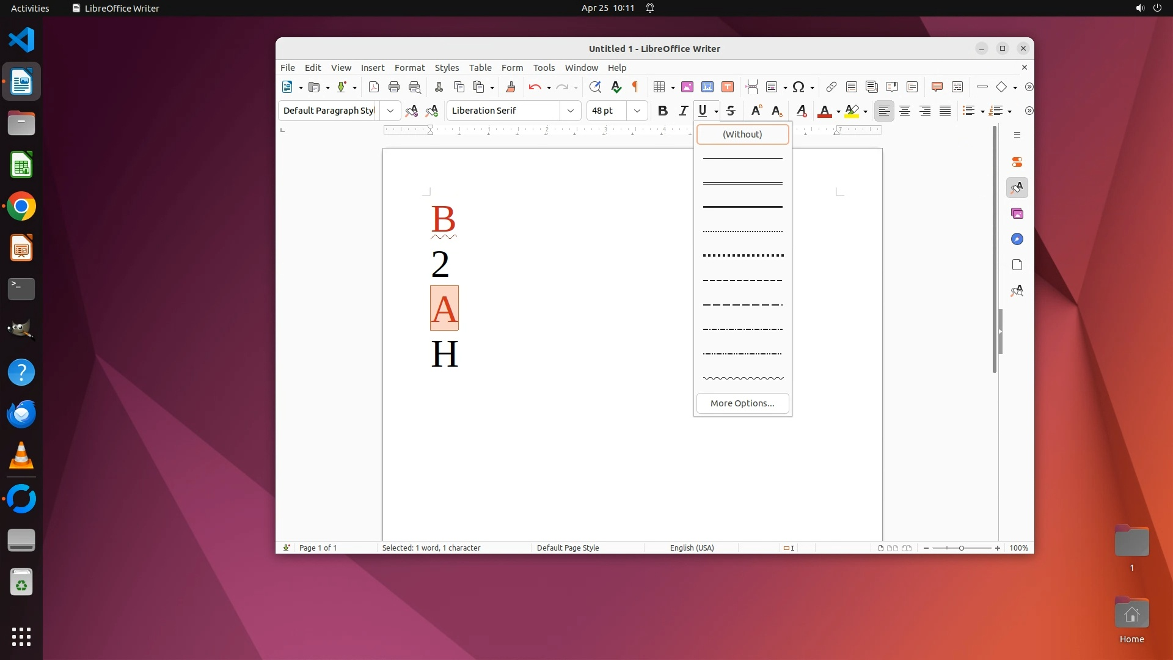Toggle formatting marks display
1173x660 pixels.
635,87
